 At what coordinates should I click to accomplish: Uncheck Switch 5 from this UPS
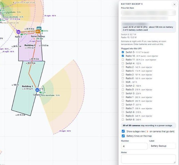click(x=123, y=52)
